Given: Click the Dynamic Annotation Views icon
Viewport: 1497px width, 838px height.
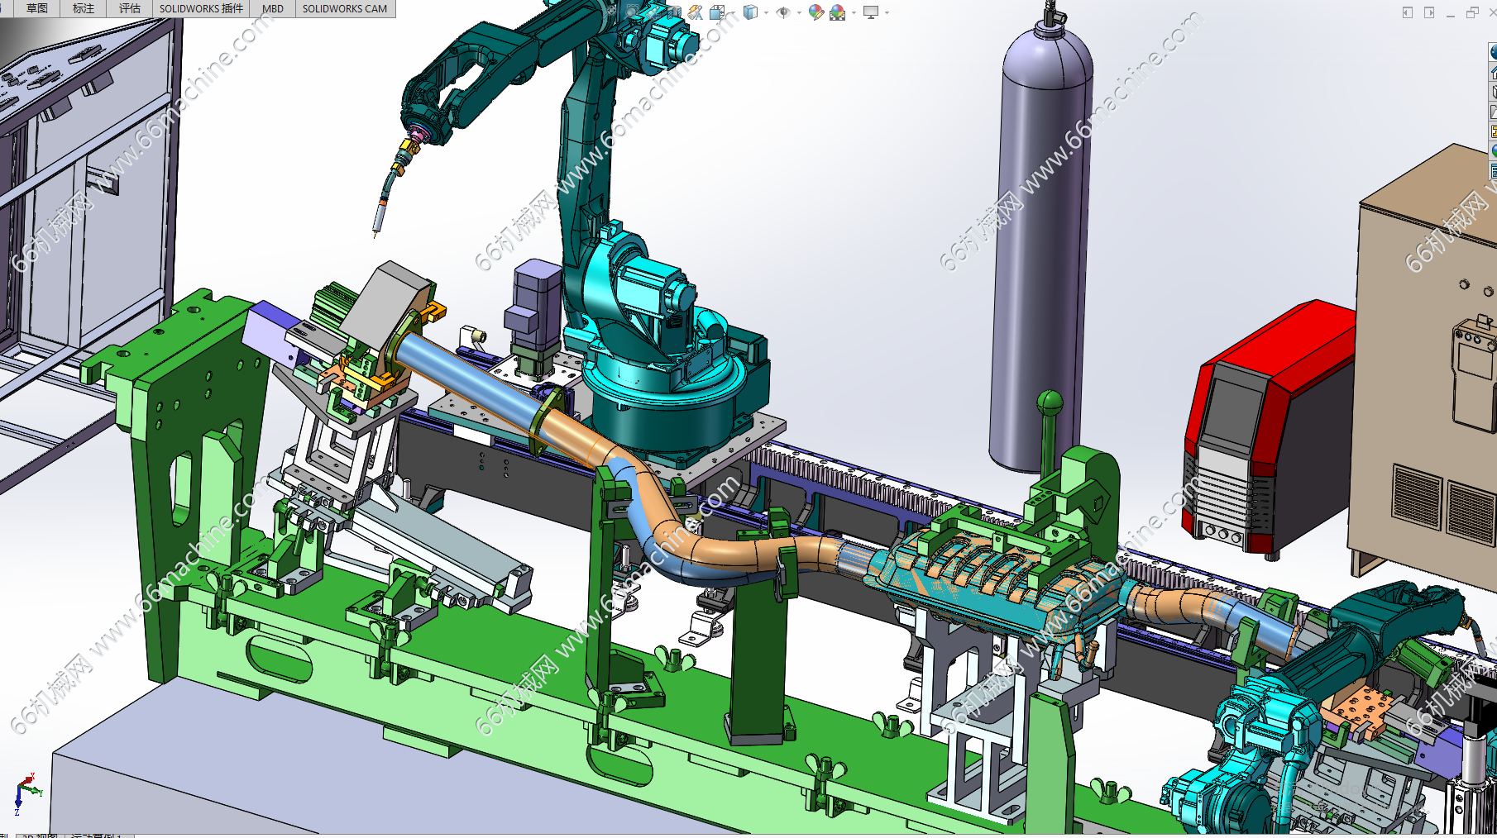Looking at the screenshot, I should [695, 12].
